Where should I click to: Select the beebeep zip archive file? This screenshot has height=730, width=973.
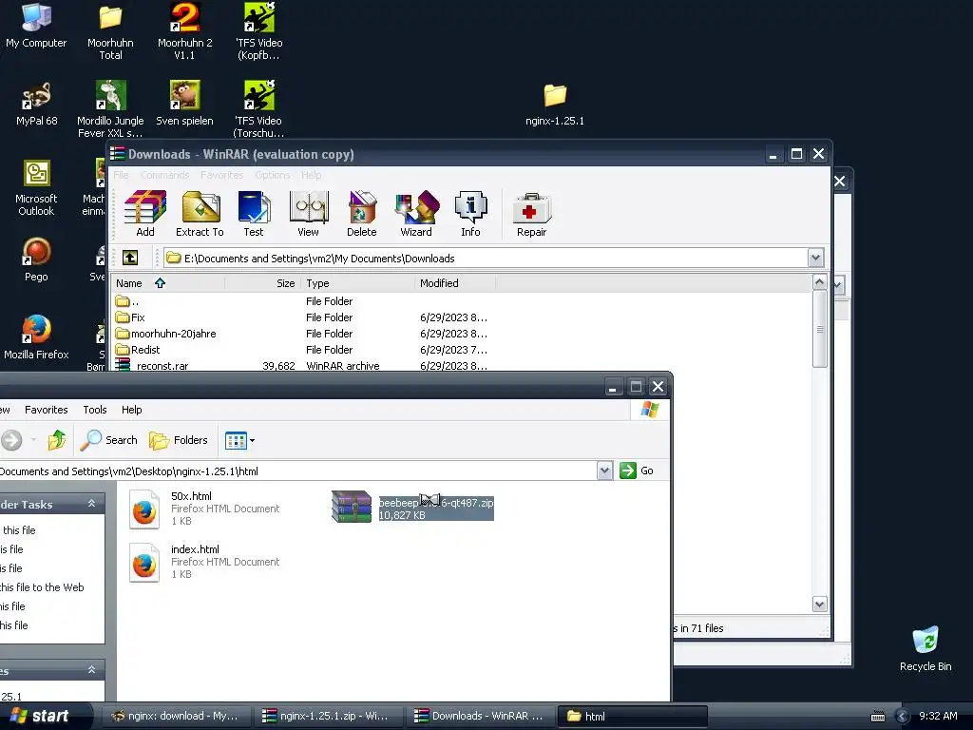point(412,508)
